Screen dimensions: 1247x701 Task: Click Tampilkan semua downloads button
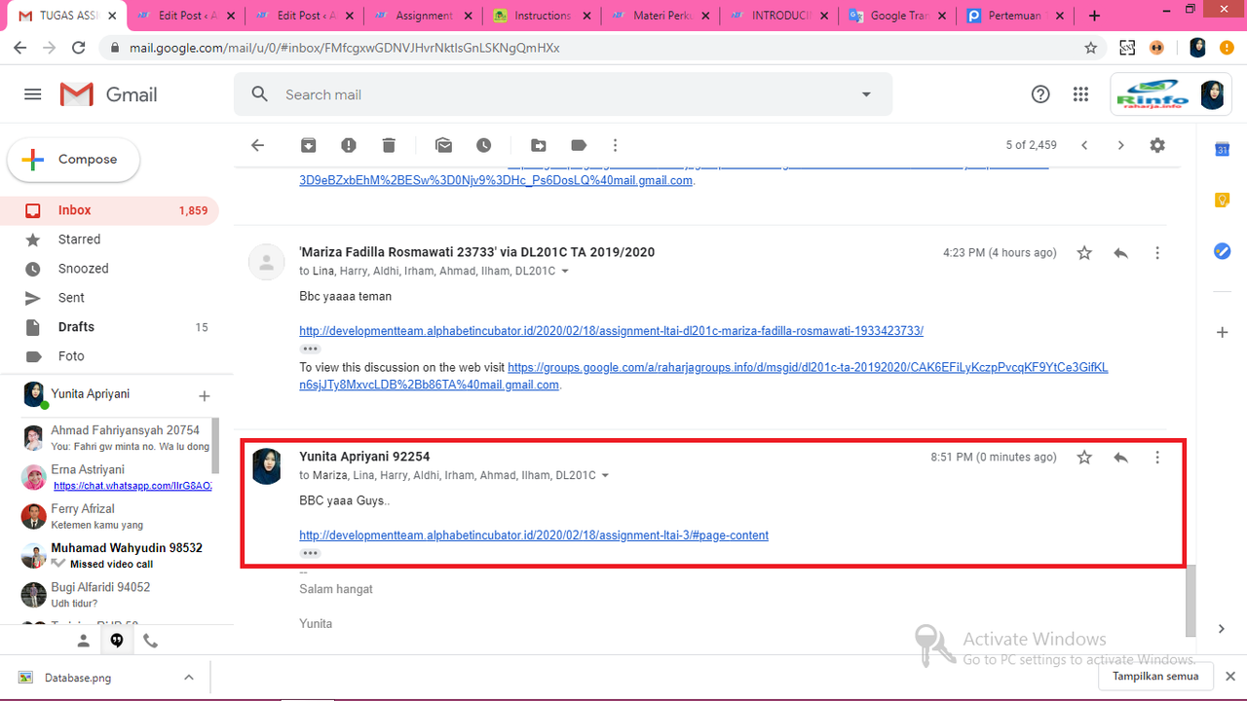[x=1155, y=676]
